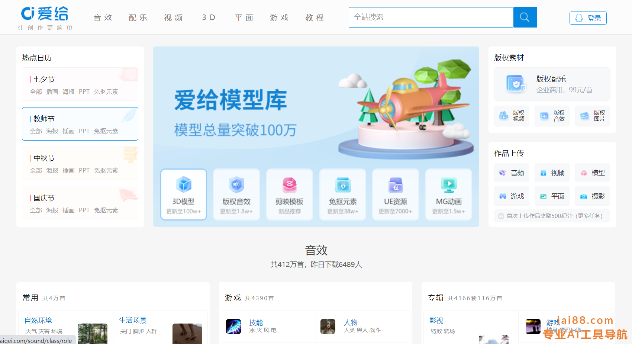Open the 七夕节 calendar heading
This screenshot has height=344, width=632.
pos(44,79)
